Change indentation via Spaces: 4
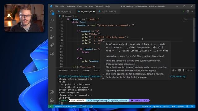 [x=157, y=106]
